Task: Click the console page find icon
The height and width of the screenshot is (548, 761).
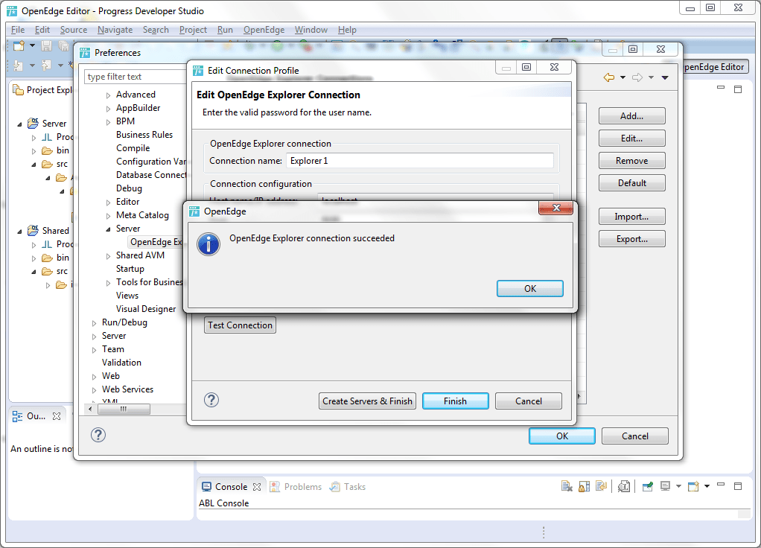Action: tap(624, 486)
